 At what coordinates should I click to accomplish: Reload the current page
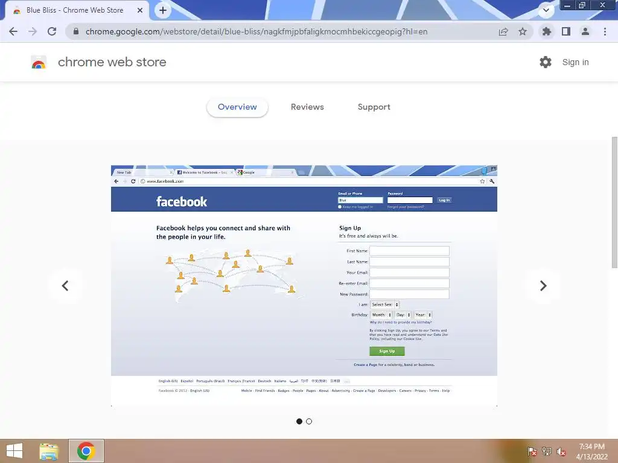(52, 31)
